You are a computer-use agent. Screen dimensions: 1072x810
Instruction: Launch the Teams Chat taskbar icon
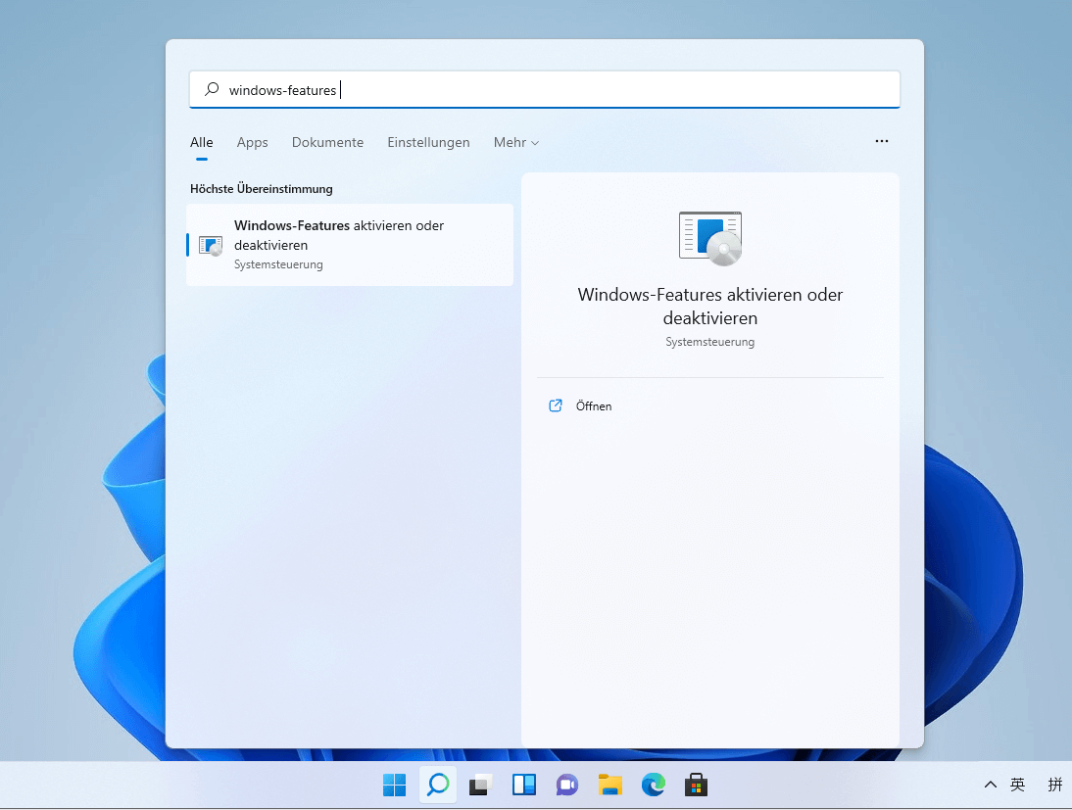[x=567, y=785]
